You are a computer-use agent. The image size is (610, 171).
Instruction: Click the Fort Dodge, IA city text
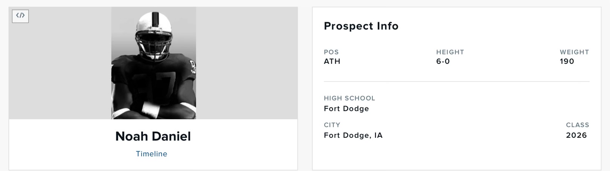(x=353, y=135)
